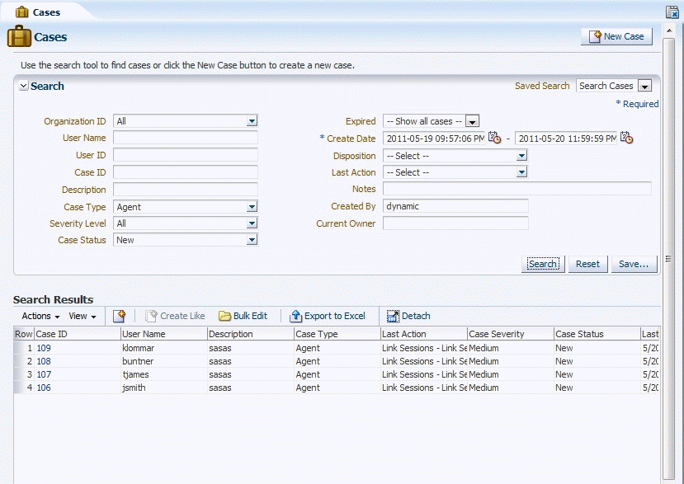Open case ID 108 link

tap(44, 361)
